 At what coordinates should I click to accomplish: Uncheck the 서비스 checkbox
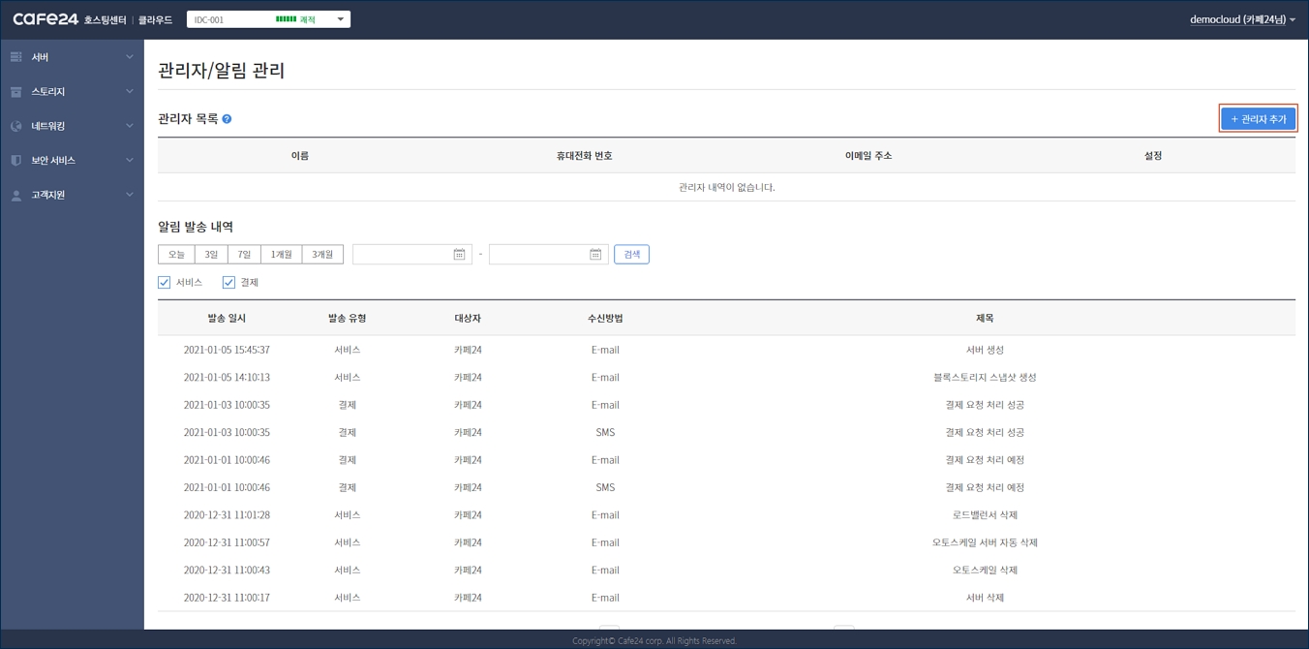(x=165, y=283)
